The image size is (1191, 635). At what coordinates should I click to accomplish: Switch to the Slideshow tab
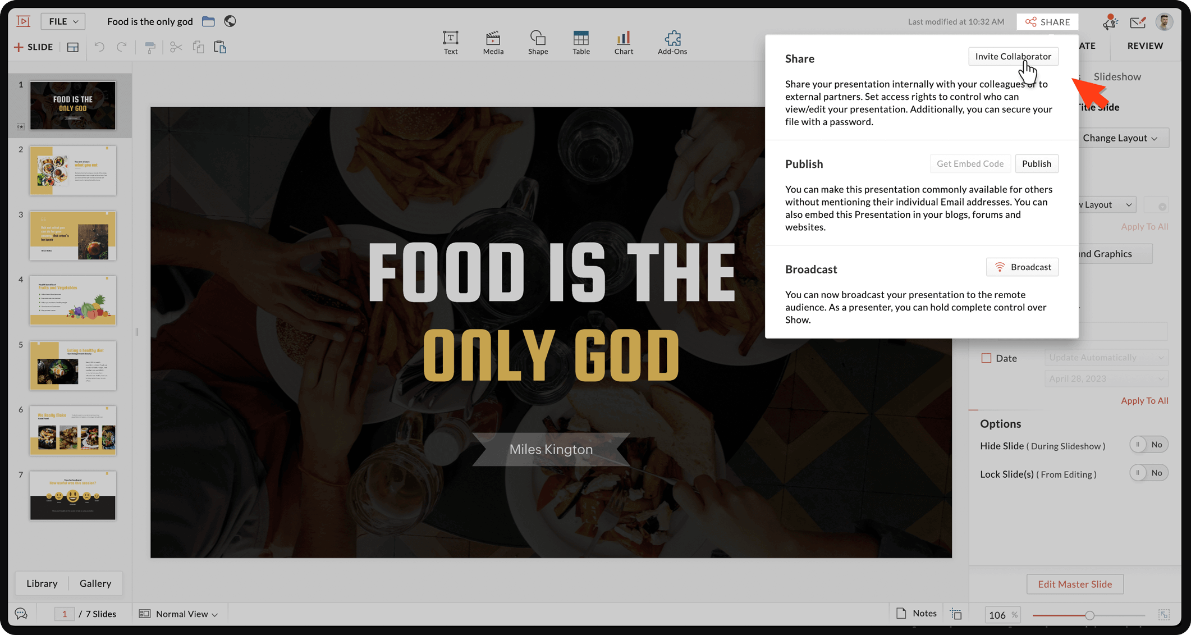coord(1117,76)
